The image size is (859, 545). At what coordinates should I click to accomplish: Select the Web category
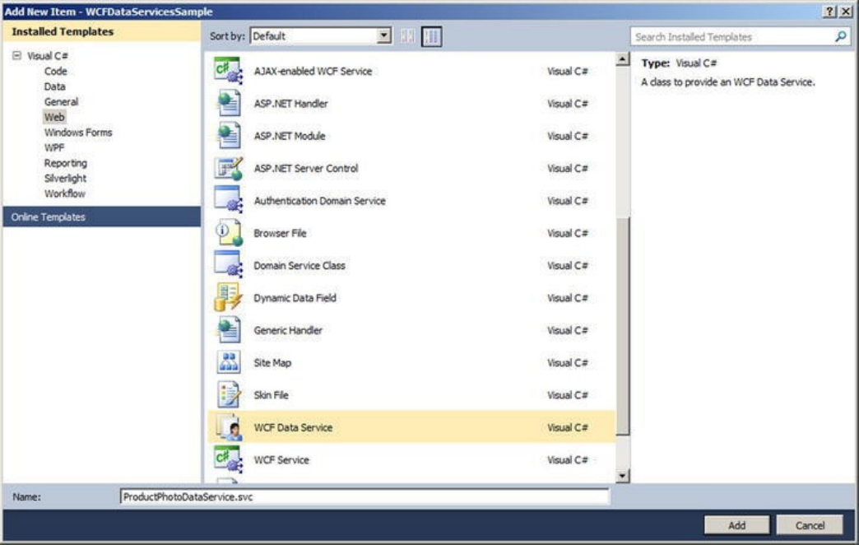pyautogui.click(x=54, y=117)
